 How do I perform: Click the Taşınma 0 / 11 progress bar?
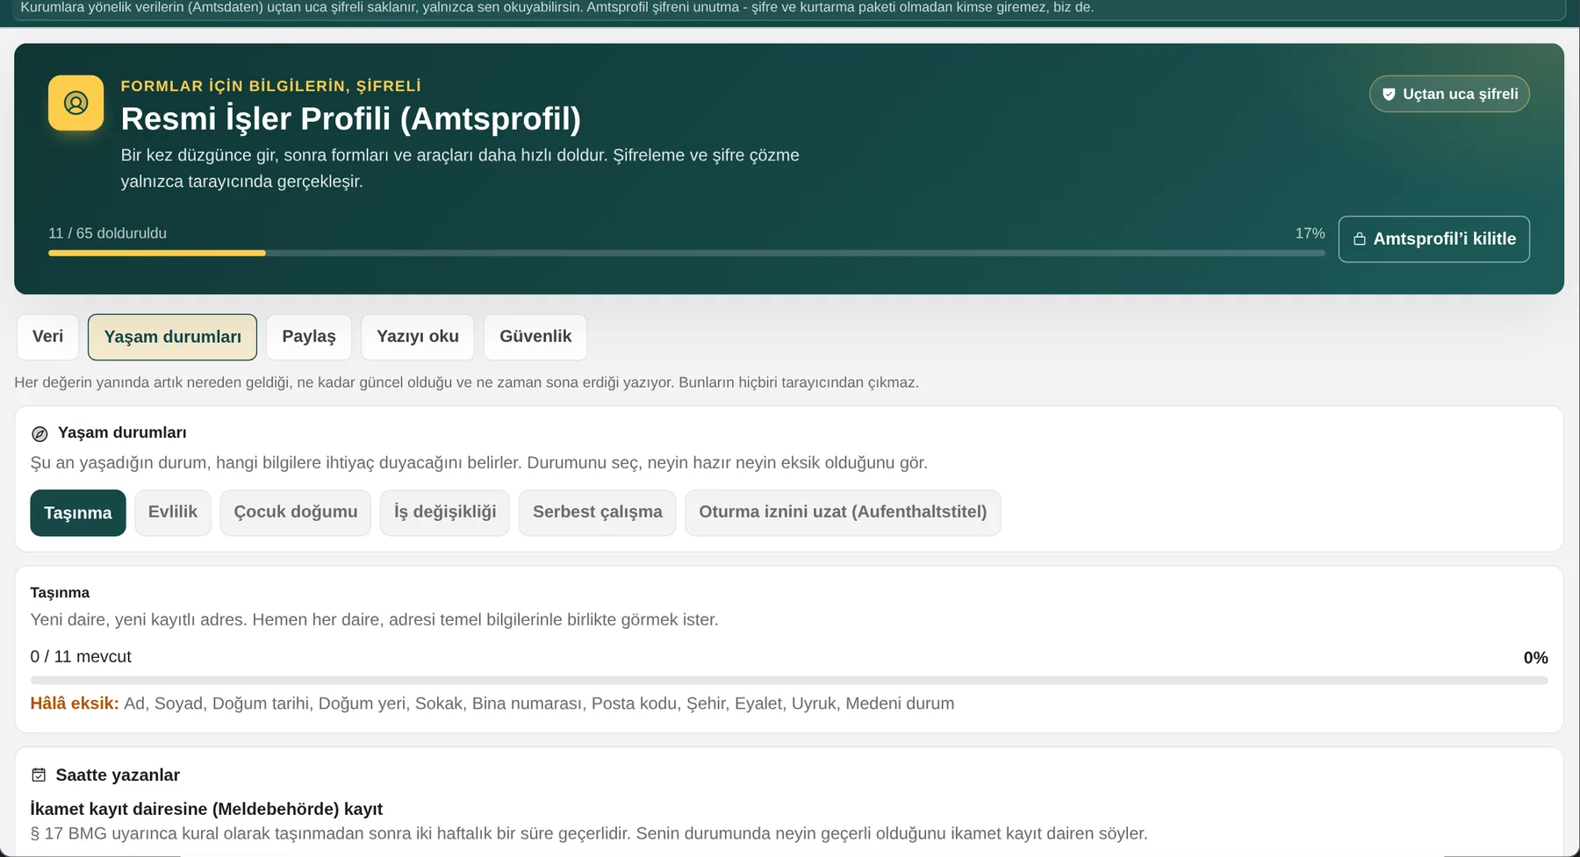tap(789, 680)
